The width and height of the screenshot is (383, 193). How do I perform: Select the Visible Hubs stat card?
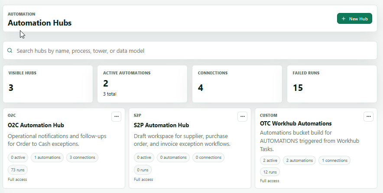(48, 84)
